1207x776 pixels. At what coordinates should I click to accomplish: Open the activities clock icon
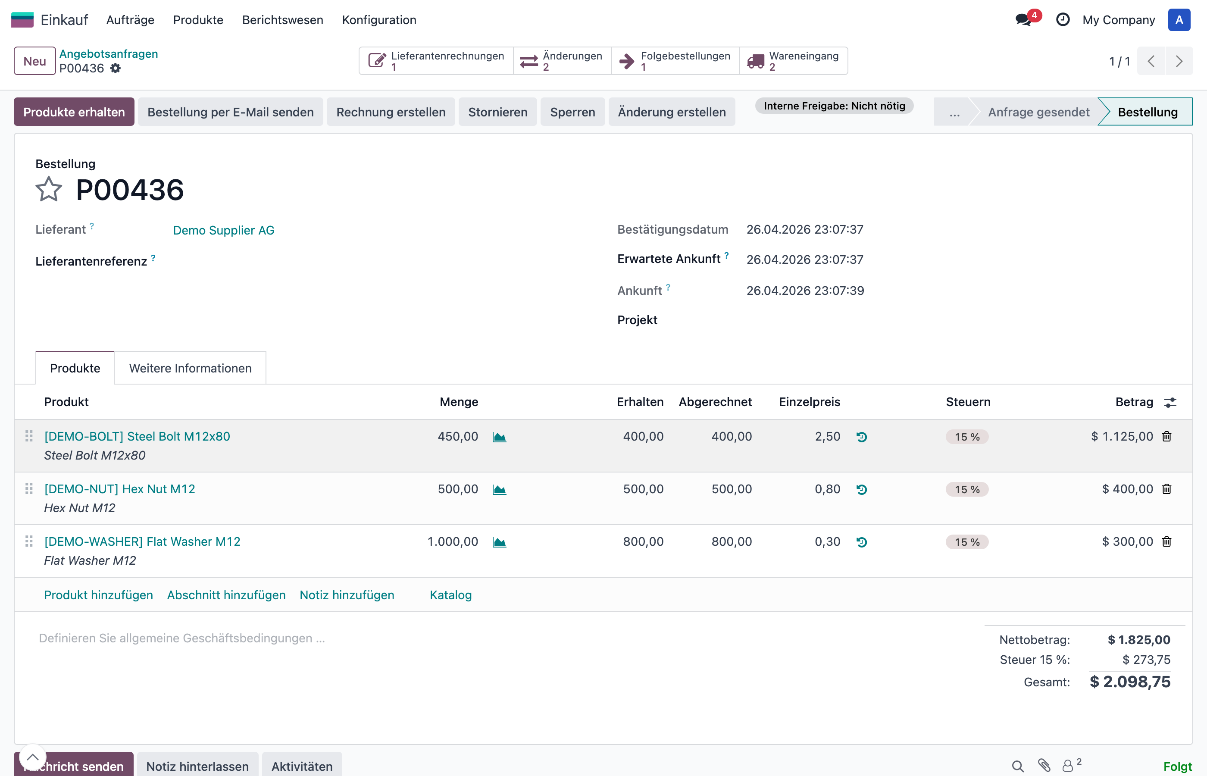point(1063,20)
